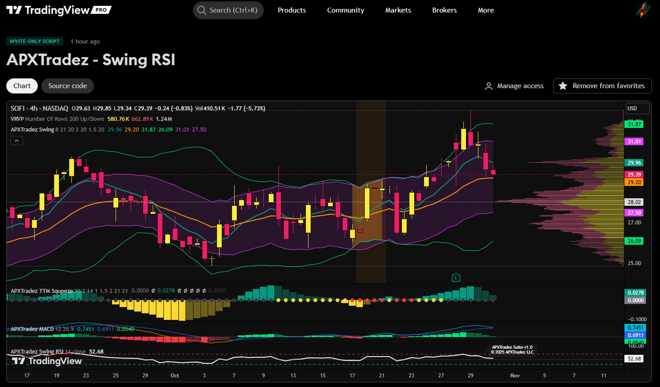Open the More menu
Viewport: 660px width, 387px height.
point(486,10)
